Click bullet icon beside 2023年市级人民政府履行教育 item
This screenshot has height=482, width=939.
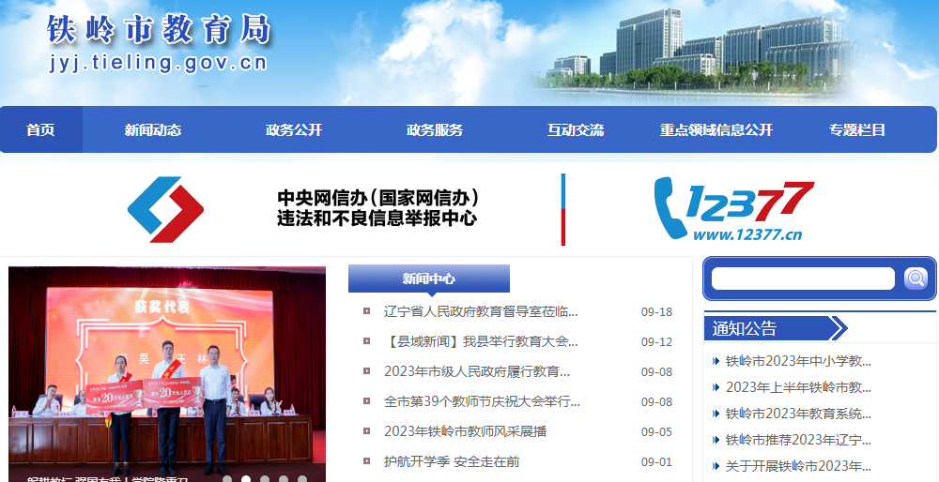tap(366, 370)
